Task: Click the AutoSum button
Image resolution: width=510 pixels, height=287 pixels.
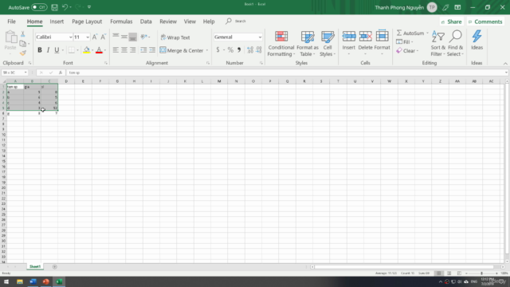Action: [x=410, y=33]
